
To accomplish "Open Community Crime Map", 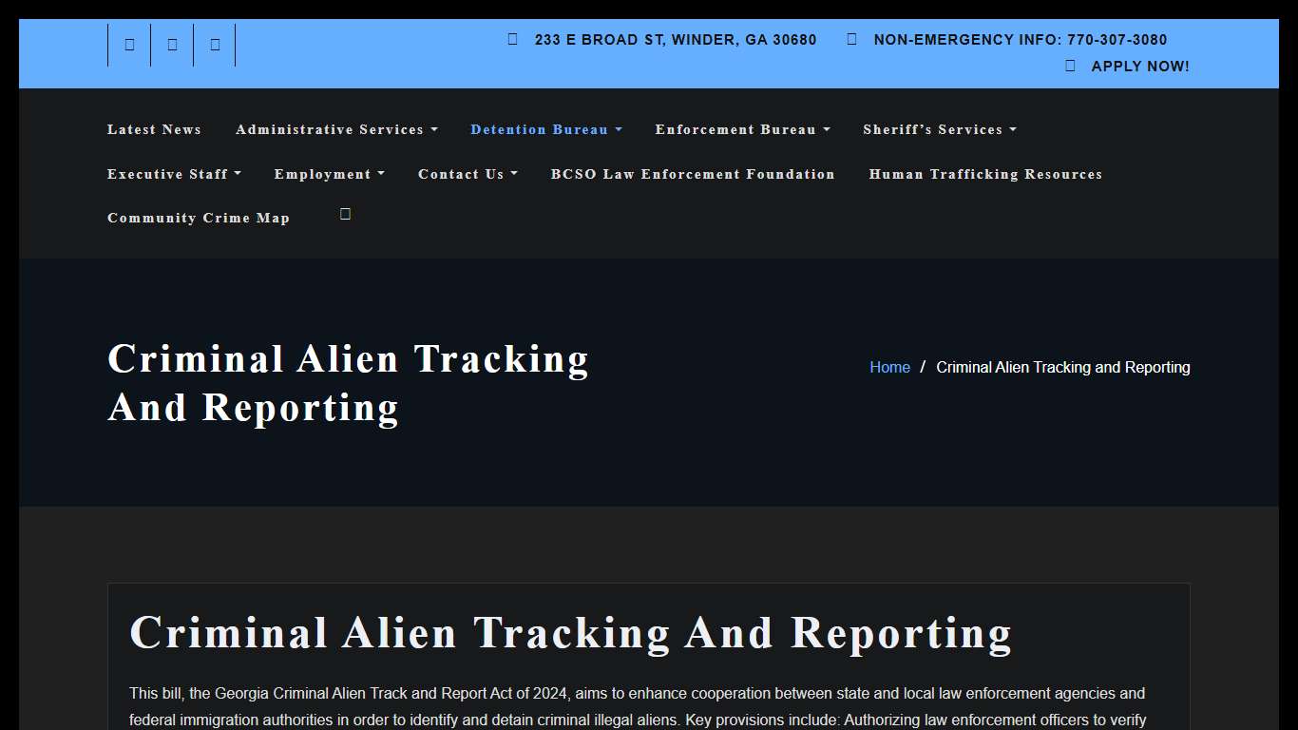I will [x=199, y=218].
